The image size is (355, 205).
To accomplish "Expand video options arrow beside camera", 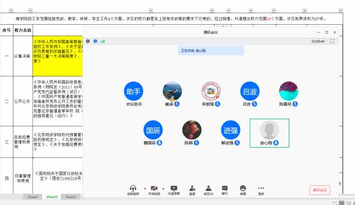I will [163, 188].
